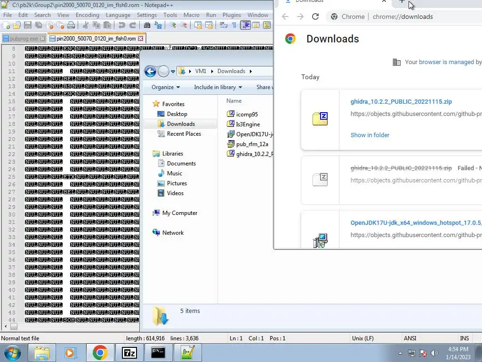Click Synchronize Horizontal Scrolling icon
The width and height of the screenshot is (482, 362).
click(209, 25)
